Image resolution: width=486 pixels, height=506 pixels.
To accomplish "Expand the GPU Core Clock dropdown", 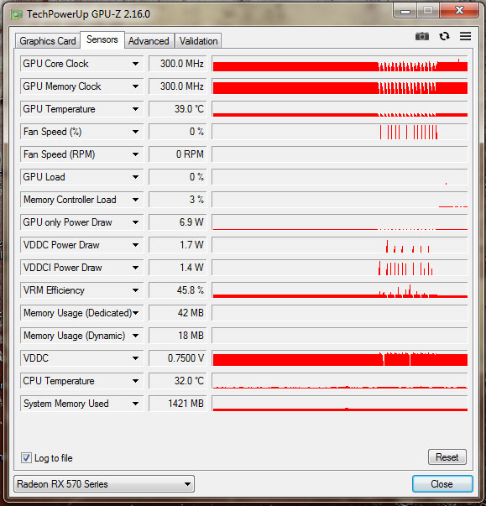I will point(135,64).
